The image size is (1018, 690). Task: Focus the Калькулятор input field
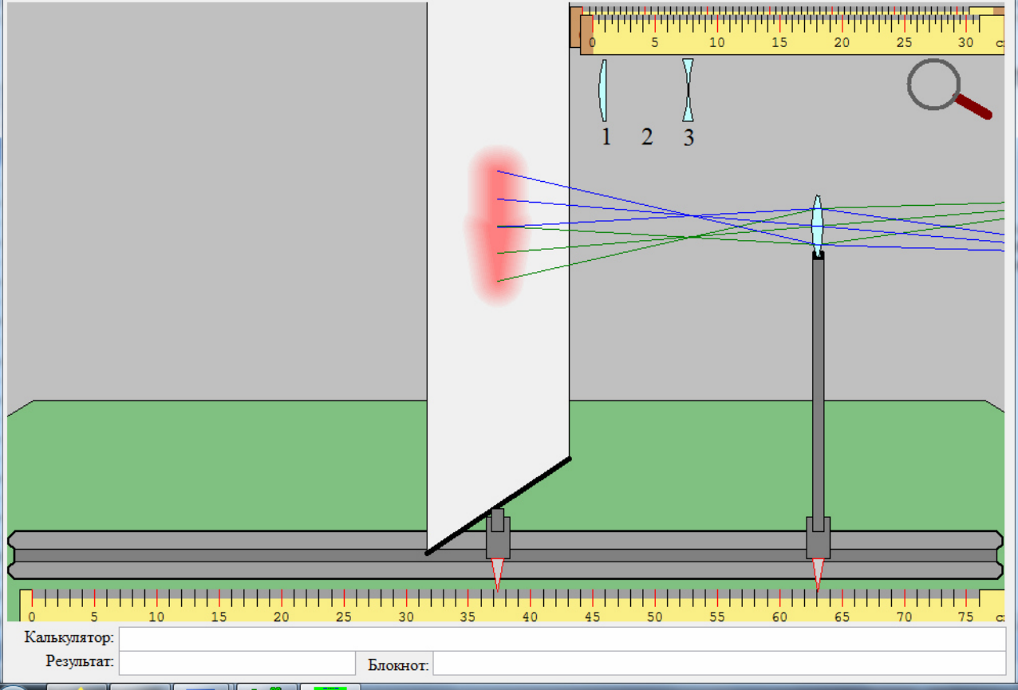[562, 639]
